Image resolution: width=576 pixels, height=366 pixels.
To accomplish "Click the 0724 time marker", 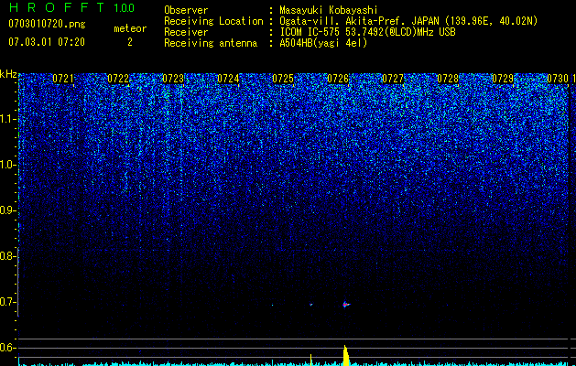I will coord(228,79).
